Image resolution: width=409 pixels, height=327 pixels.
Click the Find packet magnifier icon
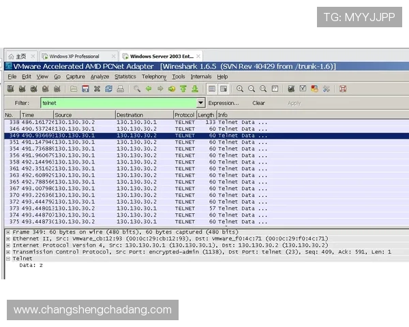(x=137, y=89)
